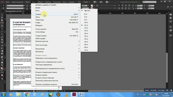Viewport: 173px width, 97px height.
Task: Select the Direct Selection tool
Action: coord(2,18)
